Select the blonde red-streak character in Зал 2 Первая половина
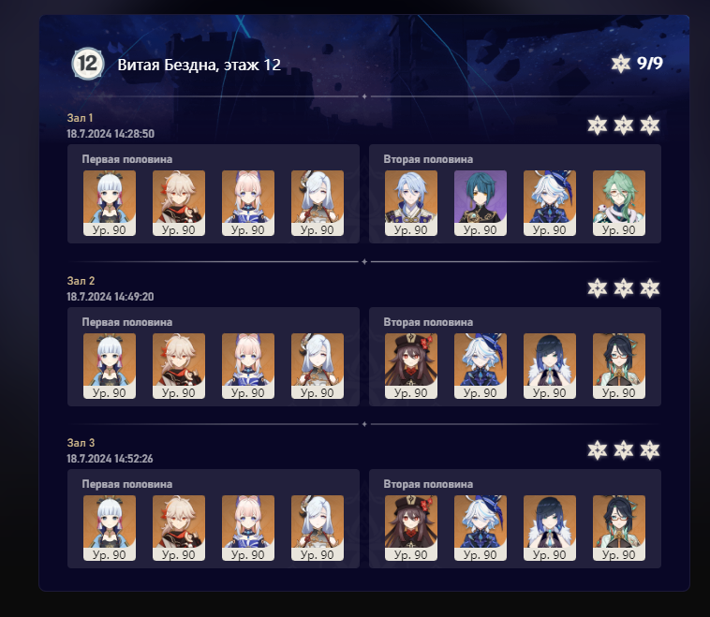 179,366
